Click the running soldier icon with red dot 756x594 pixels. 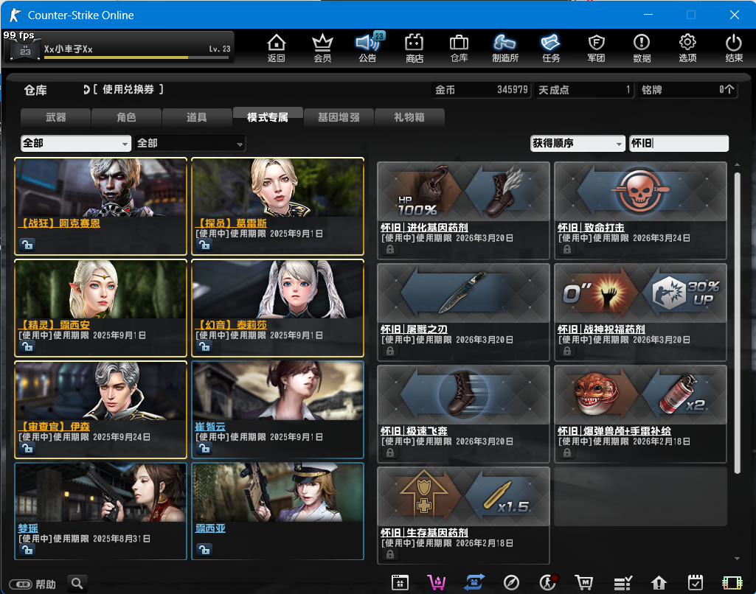548,582
